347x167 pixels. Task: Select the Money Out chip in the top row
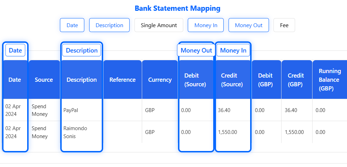pos(248,25)
